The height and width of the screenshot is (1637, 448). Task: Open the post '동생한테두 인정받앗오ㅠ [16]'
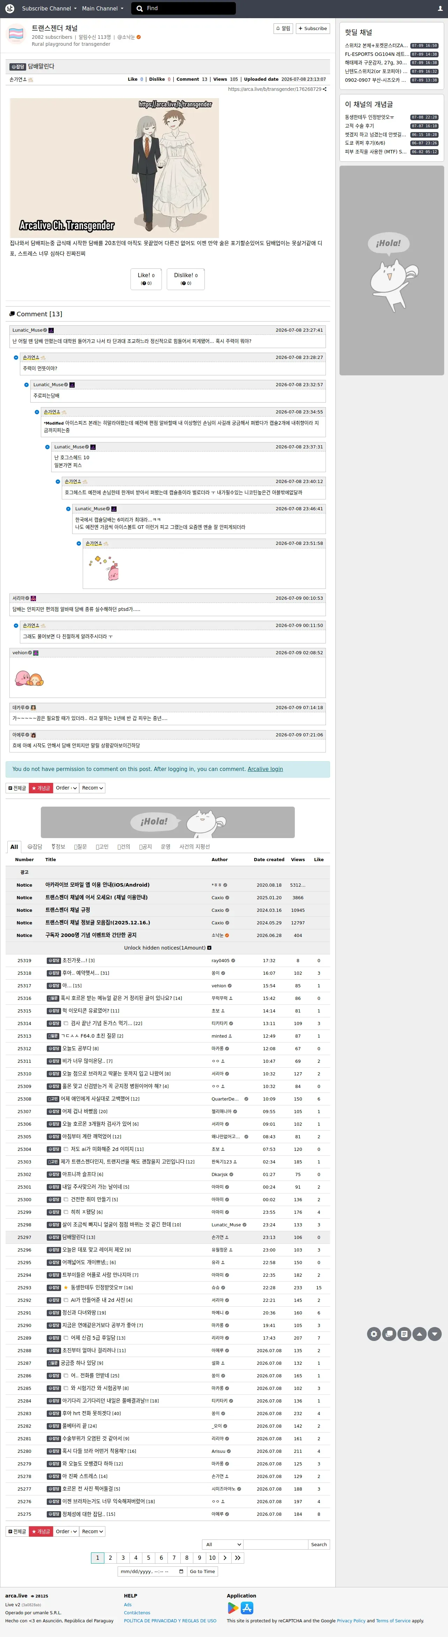click(102, 1288)
